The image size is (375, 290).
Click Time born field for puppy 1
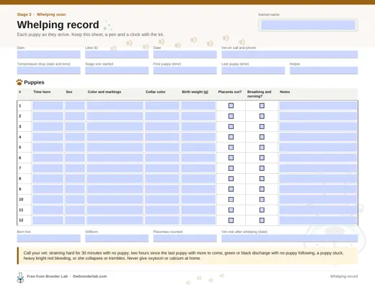click(48, 105)
